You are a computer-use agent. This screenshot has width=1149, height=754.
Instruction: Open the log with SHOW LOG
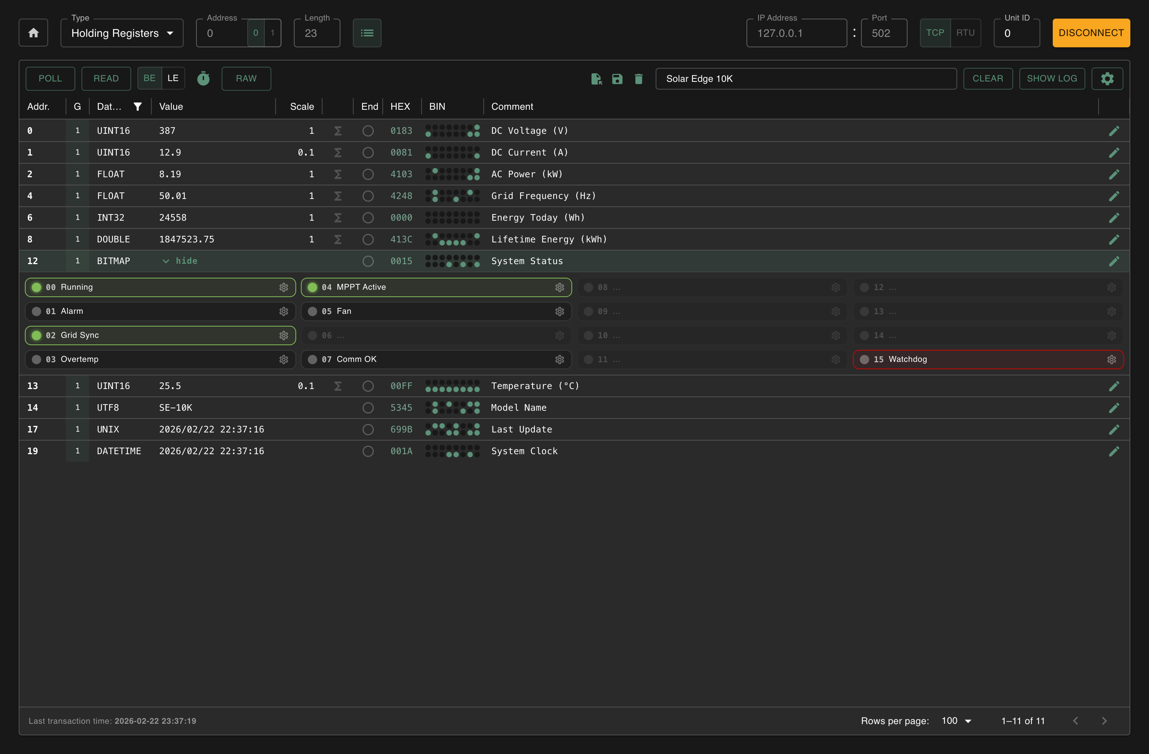[x=1052, y=78]
